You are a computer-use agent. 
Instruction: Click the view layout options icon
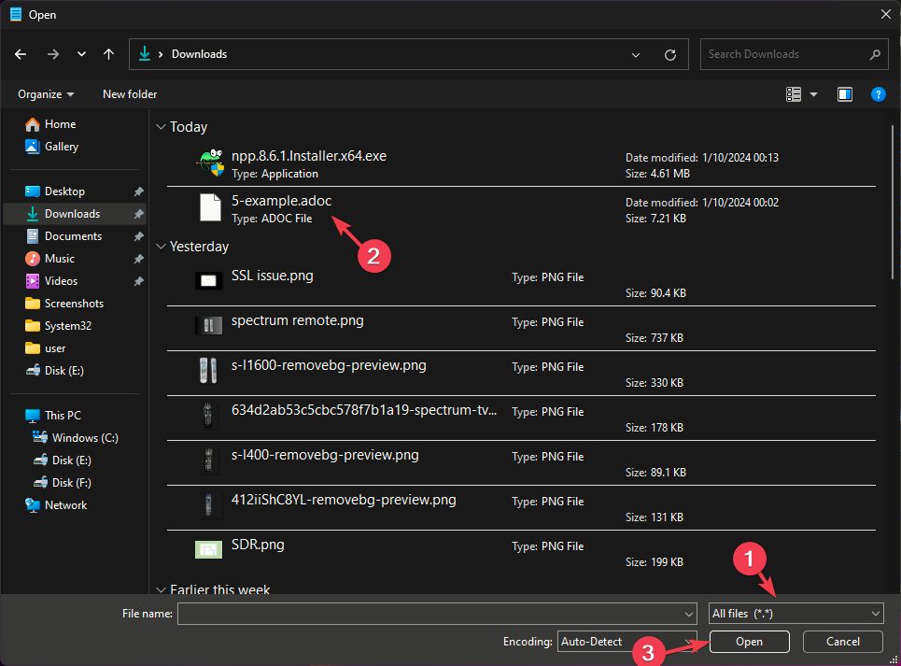coord(795,94)
